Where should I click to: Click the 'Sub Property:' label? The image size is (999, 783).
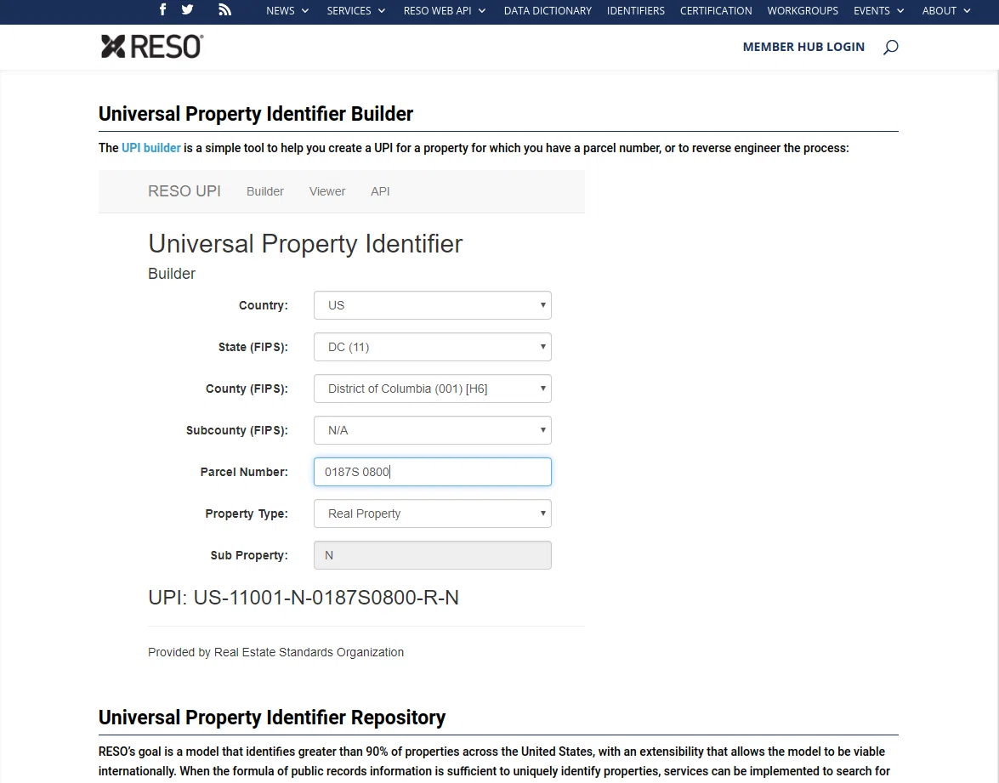pos(249,555)
